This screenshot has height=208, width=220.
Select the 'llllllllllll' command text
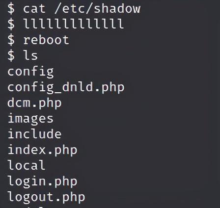73,24
